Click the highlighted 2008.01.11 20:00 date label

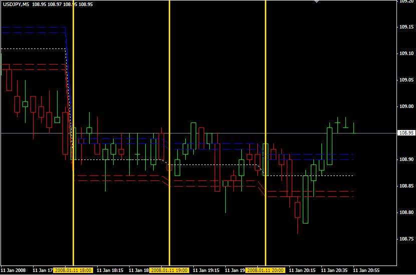[x=266, y=270]
